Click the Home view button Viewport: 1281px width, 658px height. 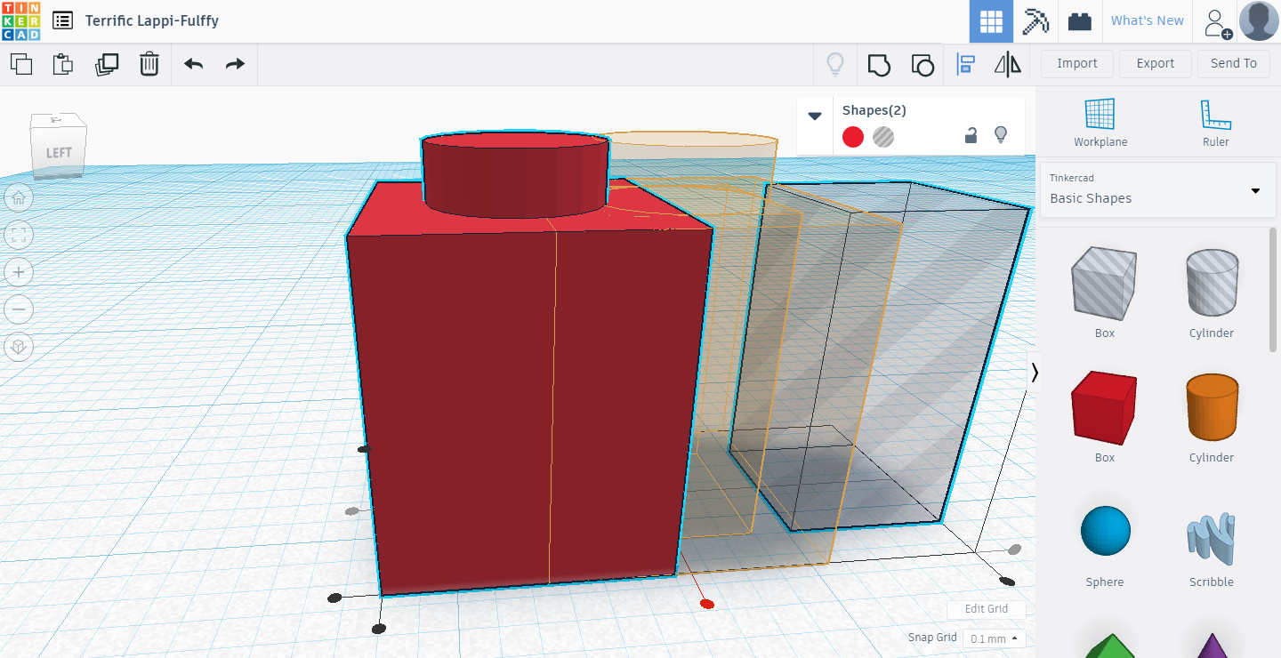click(x=19, y=197)
